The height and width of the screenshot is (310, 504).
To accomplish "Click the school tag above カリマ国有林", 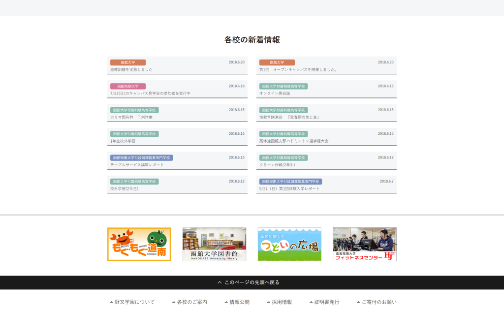I will tap(134, 110).
